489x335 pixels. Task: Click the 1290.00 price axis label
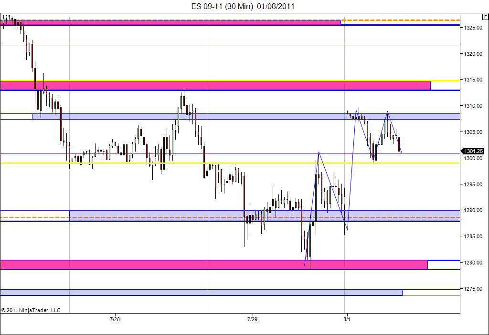point(473,210)
